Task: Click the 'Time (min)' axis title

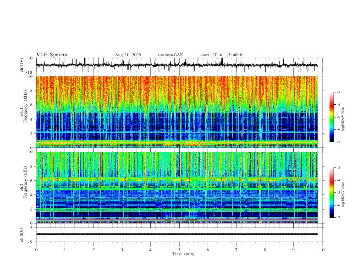Action: tap(183, 254)
